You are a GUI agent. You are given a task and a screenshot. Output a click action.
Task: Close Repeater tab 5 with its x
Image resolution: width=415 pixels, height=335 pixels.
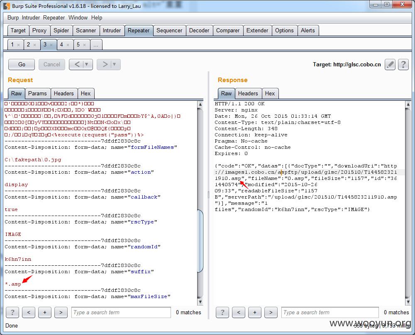(84, 45)
